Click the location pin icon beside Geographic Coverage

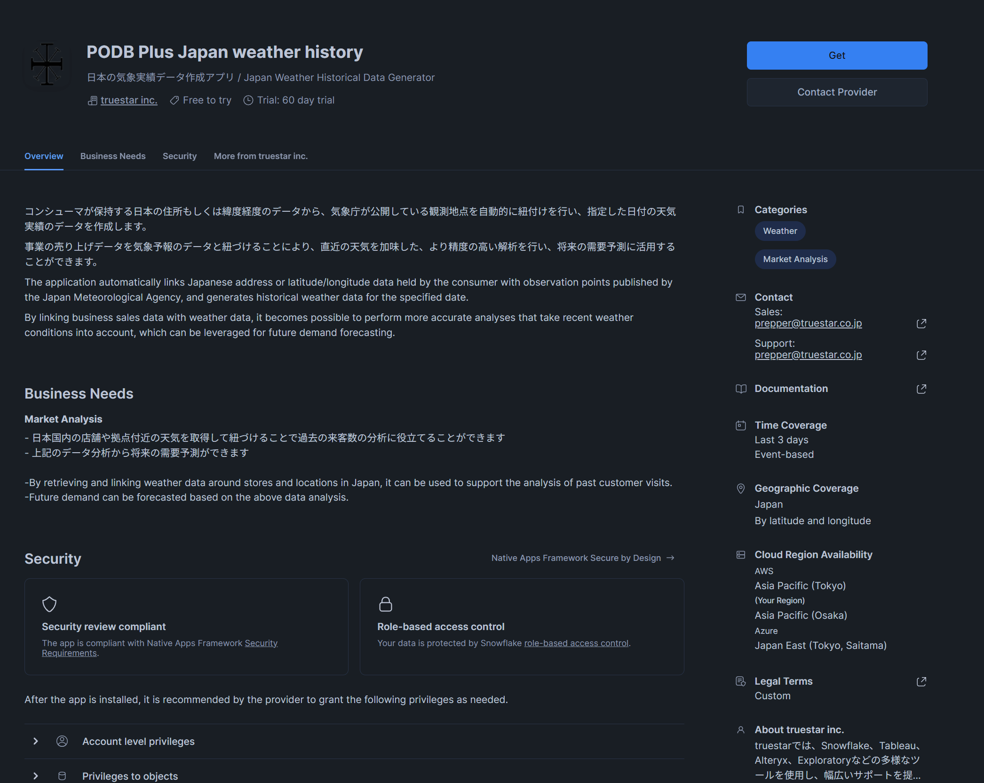(x=741, y=489)
